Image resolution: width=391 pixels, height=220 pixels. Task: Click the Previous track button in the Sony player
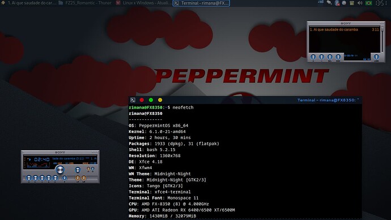pyautogui.click(x=29, y=178)
